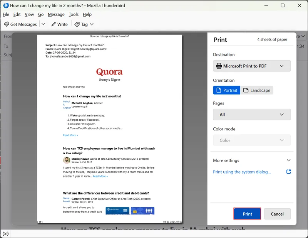Click "Jhony's Digest" text in preview
This screenshot has width=308, height=238.
coord(109,80)
